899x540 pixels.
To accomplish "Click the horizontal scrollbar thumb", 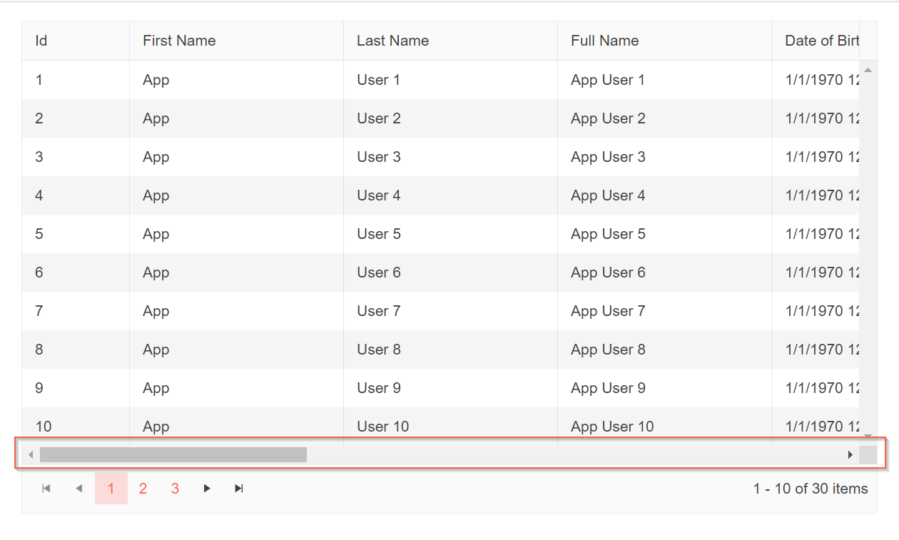I will (x=171, y=454).
